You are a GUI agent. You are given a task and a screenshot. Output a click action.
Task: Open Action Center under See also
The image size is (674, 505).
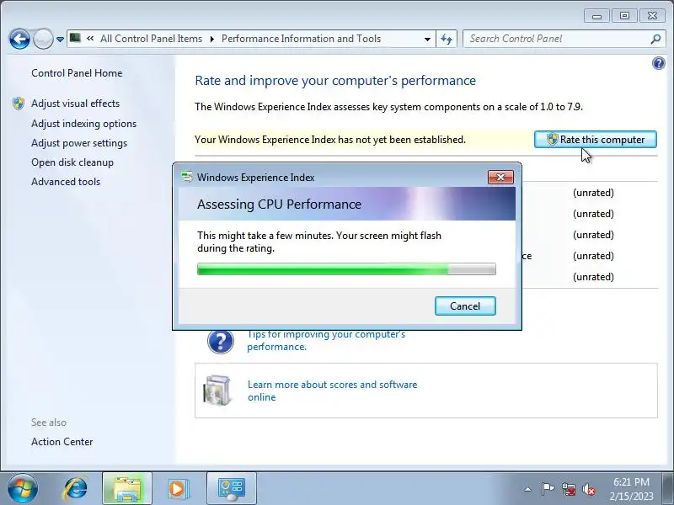click(x=62, y=441)
